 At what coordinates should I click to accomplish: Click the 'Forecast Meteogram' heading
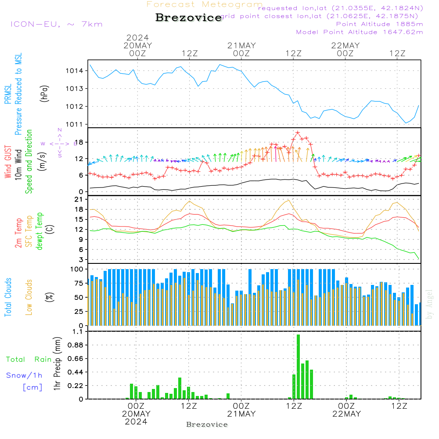point(204,4)
